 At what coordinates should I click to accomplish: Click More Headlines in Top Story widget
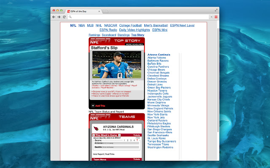point(134,45)
